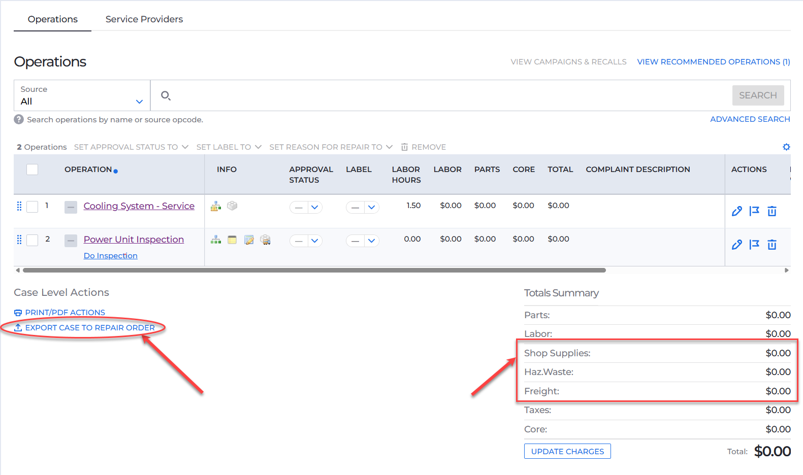
Task: Click the horizontal table scrollbar thumb
Action: (x=314, y=270)
